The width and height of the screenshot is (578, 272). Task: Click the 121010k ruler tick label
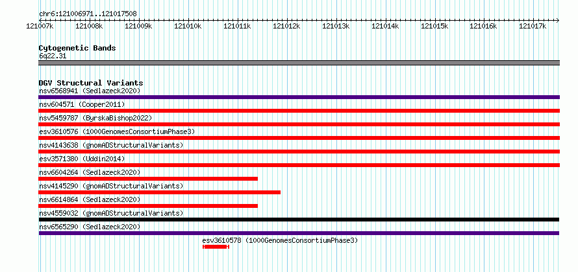click(188, 26)
